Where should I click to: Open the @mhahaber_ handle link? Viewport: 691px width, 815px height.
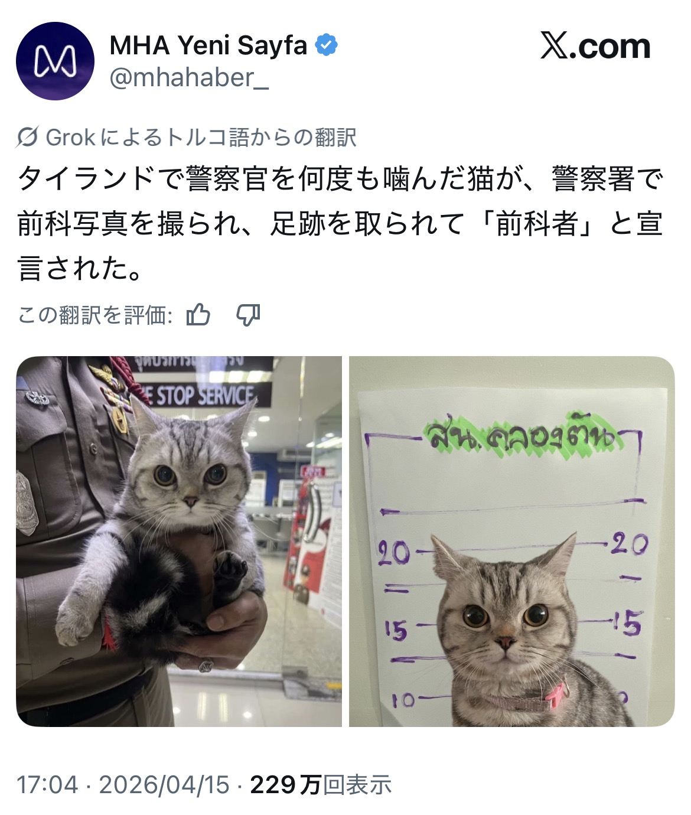tap(189, 77)
